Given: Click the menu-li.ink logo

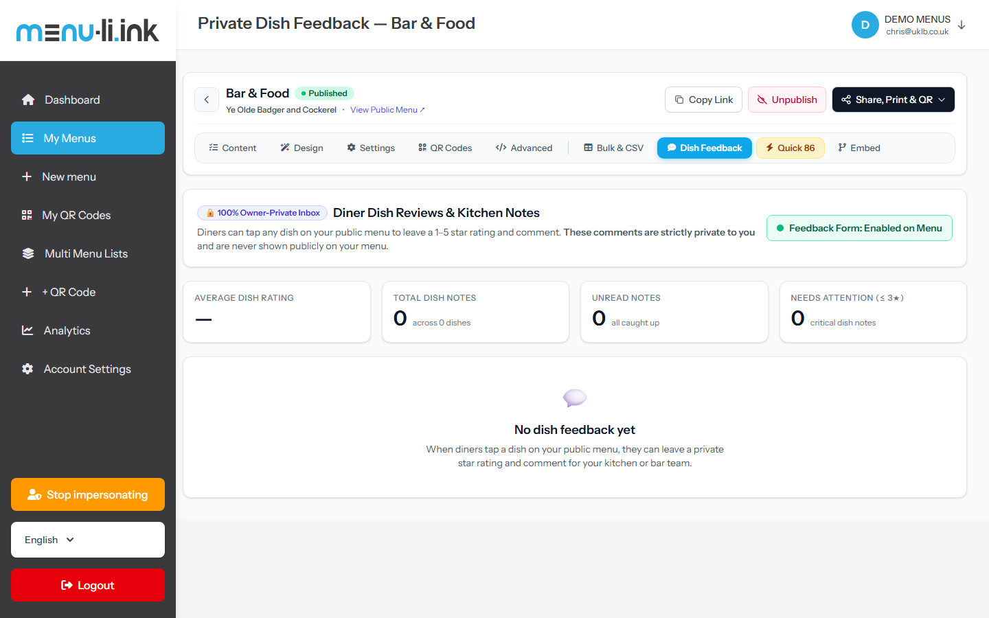Looking at the screenshot, I should point(88,31).
